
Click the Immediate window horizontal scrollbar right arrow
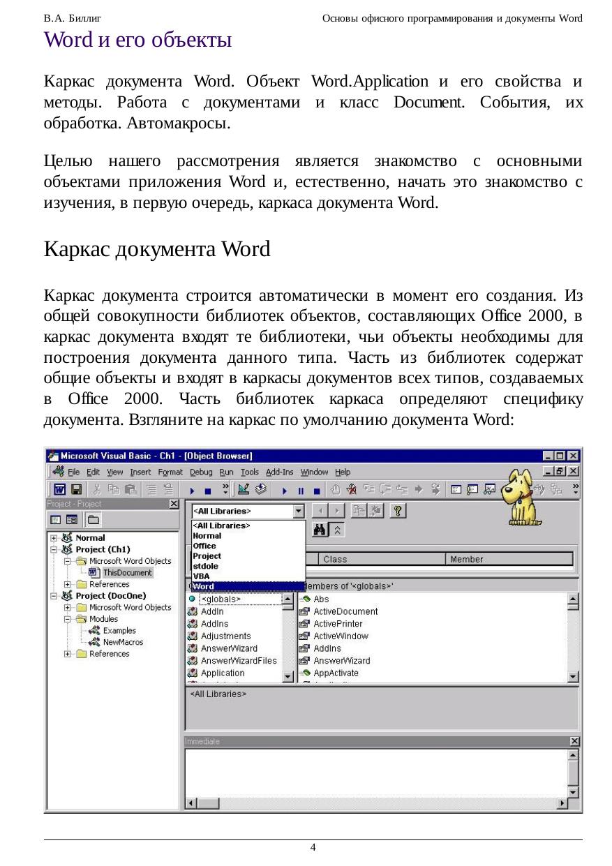coord(561,805)
